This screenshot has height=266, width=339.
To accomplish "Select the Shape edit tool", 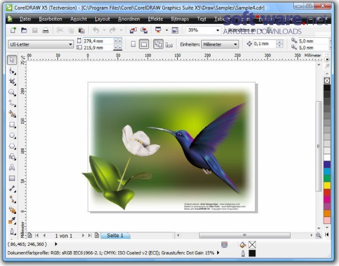I will click(12, 71).
